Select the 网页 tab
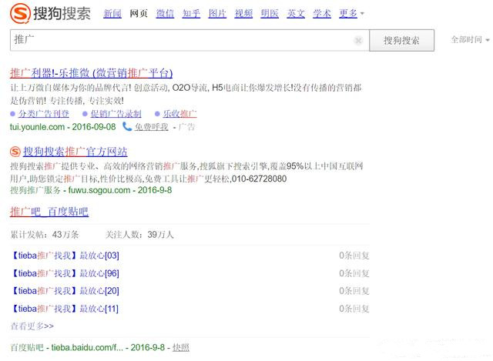This screenshot has height=361, width=493. tap(139, 14)
